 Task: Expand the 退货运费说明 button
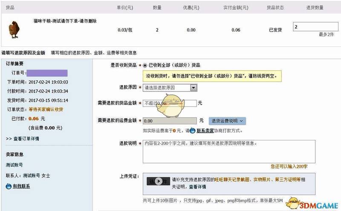coord(227,121)
